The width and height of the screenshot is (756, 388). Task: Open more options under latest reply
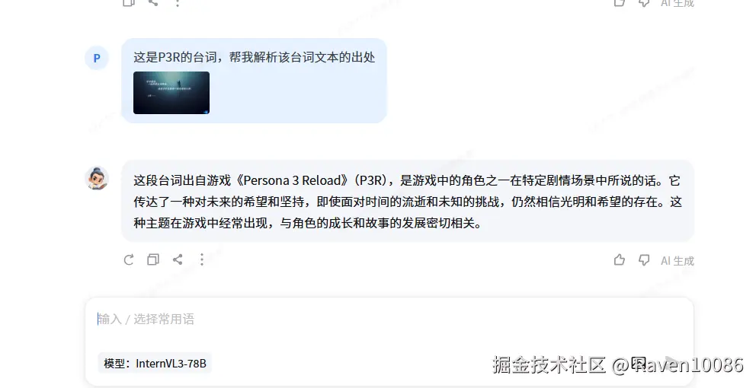click(202, 260)
